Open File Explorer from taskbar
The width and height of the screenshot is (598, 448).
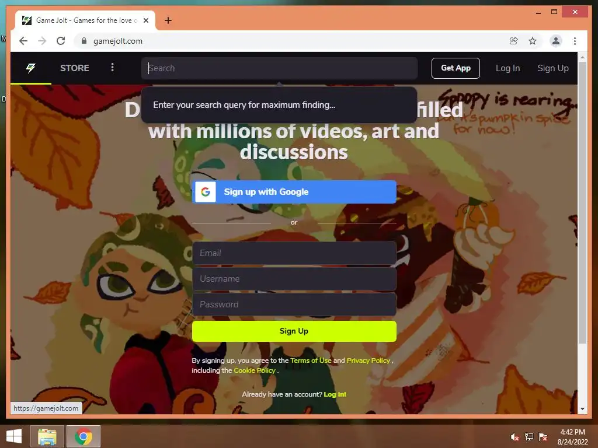coord(47,436)
